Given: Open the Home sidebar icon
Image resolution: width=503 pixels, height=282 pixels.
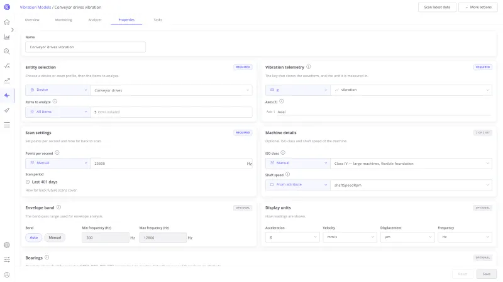Looking at the screenshot, I should 7,22.
